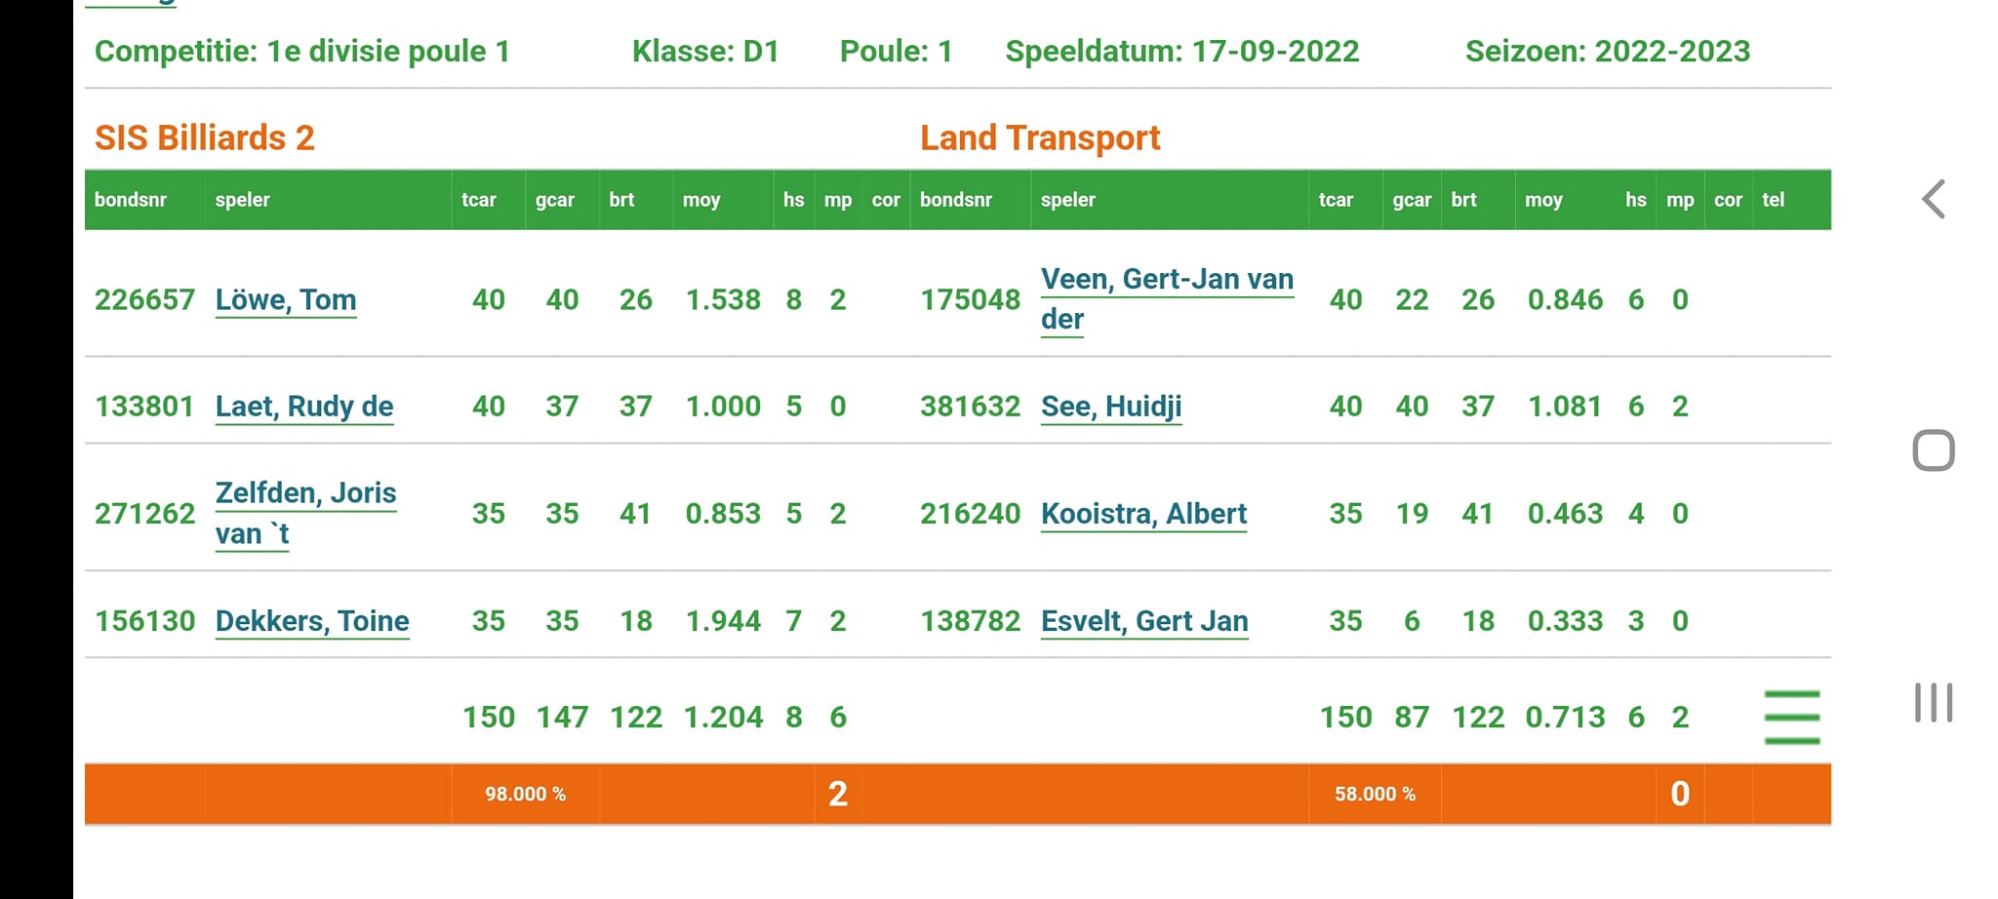The image size is (1998, 899).
Task: Select the SIS Billiards 2 team heading
Action: click(x=205, y=137)
